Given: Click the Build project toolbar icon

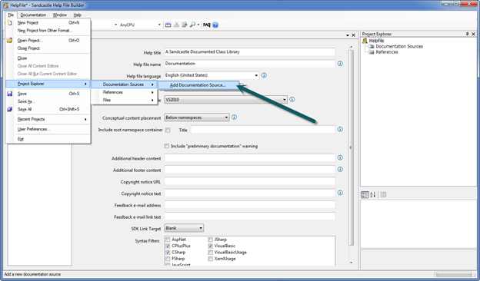Looking at the screenshot, I should tap(168, 25).
